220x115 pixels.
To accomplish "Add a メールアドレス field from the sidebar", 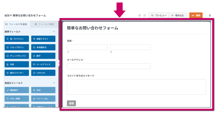I will pos(43,64).
